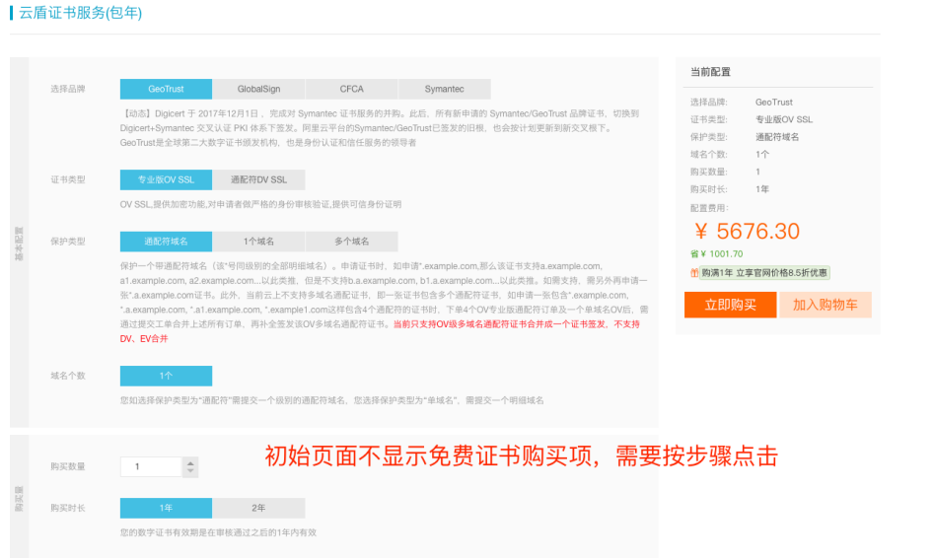Screen dimensions: 933x560
Task: Click the 省¥ 1001.70 savings text
Action: 716,253
